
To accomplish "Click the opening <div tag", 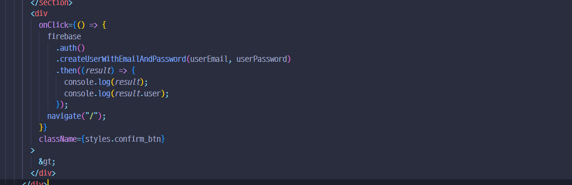I will tap(39, 14).
